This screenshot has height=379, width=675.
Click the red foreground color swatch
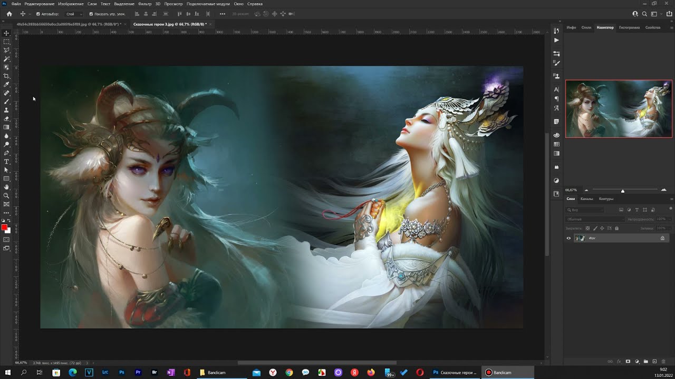coord(4,227)
